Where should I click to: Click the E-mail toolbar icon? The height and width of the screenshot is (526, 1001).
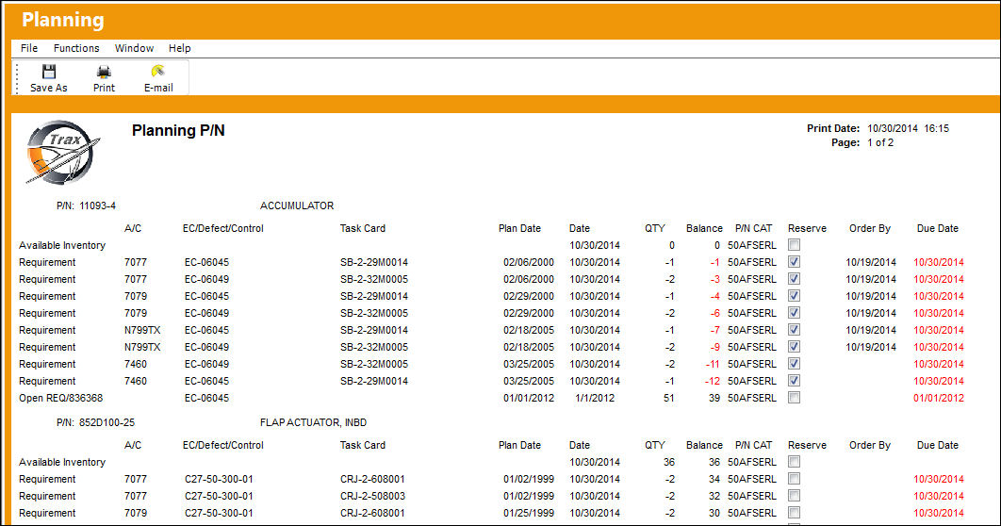pyautogui.click(x=157, y=71)
